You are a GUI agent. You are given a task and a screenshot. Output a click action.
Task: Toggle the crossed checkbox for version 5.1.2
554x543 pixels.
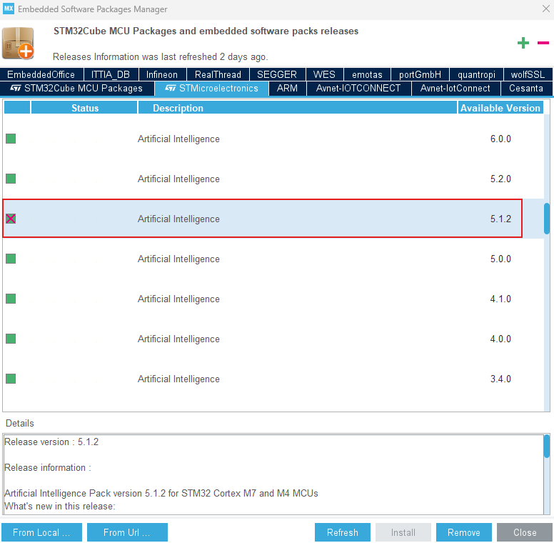click(x=11, y=219)
